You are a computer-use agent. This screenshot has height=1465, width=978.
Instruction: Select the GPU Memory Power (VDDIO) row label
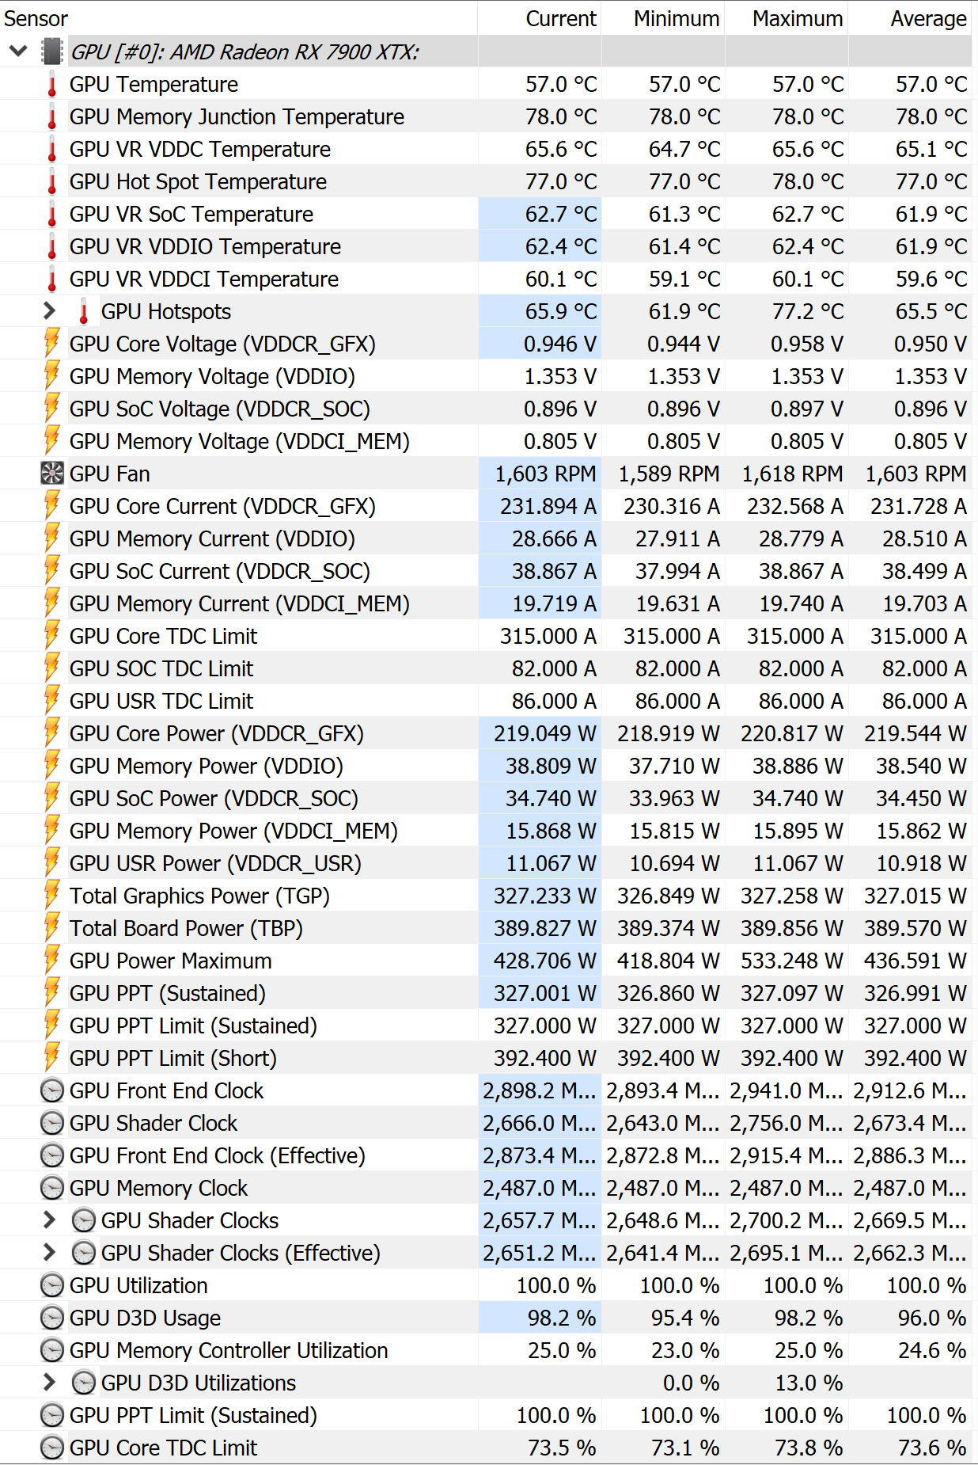(x=207, y=766)
